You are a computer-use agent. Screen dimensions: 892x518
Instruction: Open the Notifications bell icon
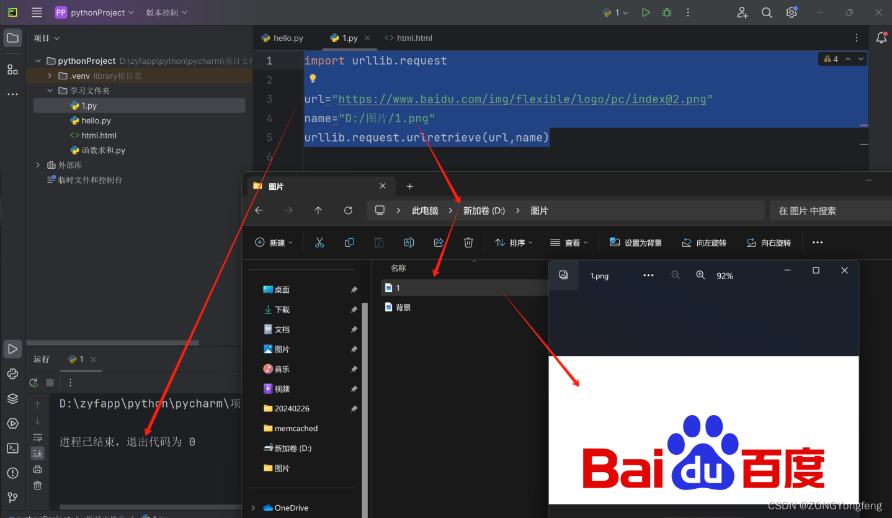[881, 38]
